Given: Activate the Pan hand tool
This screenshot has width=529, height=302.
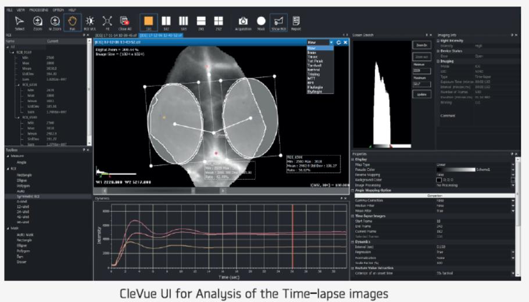Looking at the screenshot, I should [x=72, y=22].
